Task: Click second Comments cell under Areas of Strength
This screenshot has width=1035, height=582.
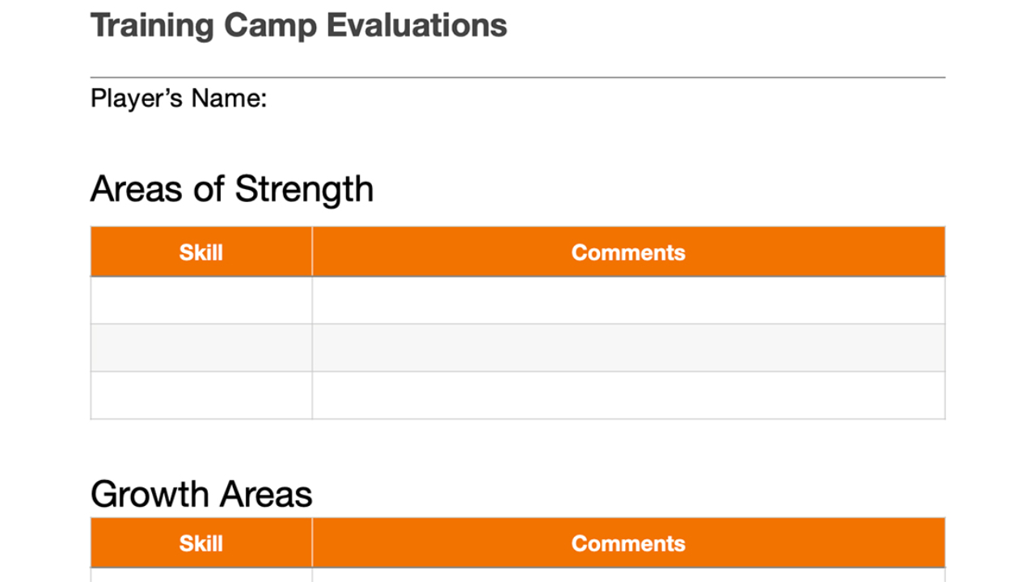Action: [628, 348]
